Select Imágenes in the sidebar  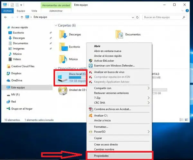pyautogui.click(x=19, y=49)
